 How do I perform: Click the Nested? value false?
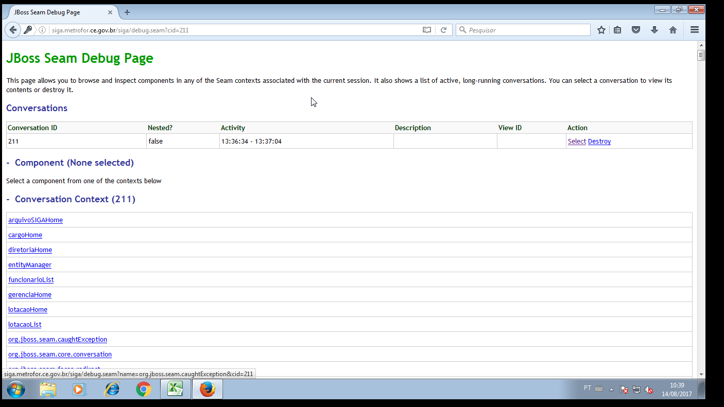tap(155, 141)
